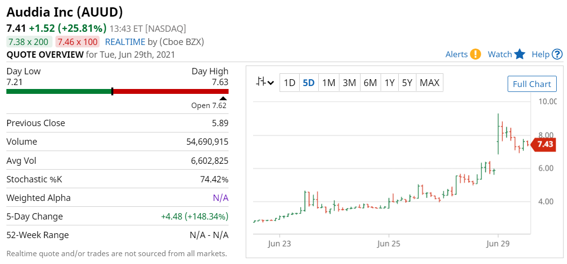567x264 pixels.
Task: Click the +1.52 (+25.81%) price change
Action: tap(68, 28)
